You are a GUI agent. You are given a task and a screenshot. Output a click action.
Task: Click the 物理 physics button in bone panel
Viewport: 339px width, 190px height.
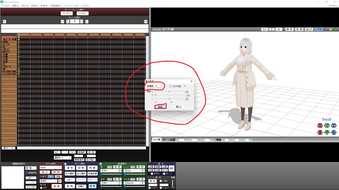coord(92,186)
